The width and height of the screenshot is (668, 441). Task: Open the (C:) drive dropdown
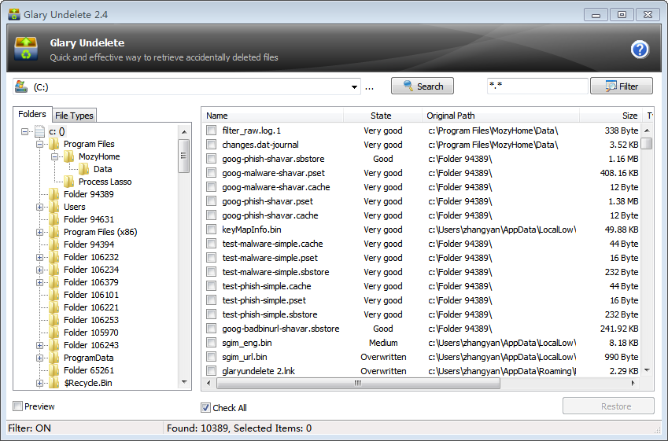click(355, 86)
